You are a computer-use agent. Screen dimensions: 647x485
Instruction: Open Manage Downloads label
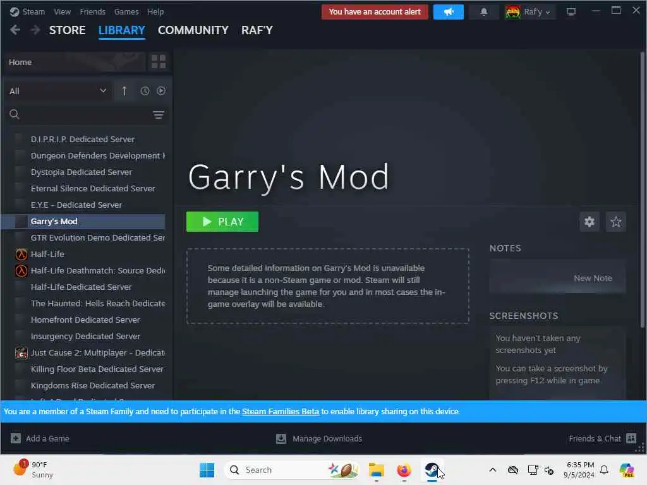(327, 438)
